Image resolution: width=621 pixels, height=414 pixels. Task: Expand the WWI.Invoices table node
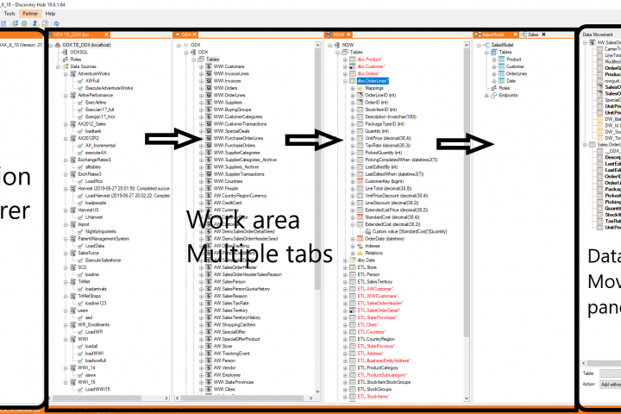pyautogui.click(x=201, y=80)
